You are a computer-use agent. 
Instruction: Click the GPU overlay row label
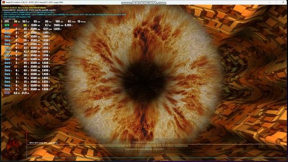point(7,25)
